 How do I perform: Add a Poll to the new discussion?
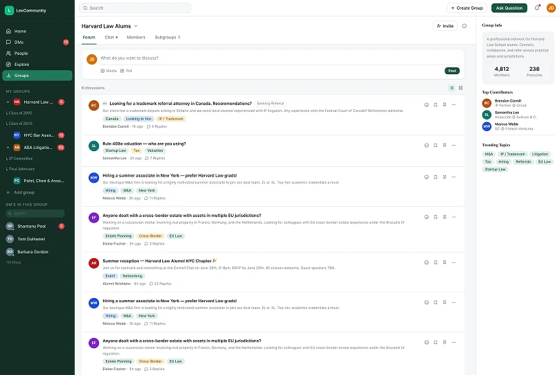(126, 71)
